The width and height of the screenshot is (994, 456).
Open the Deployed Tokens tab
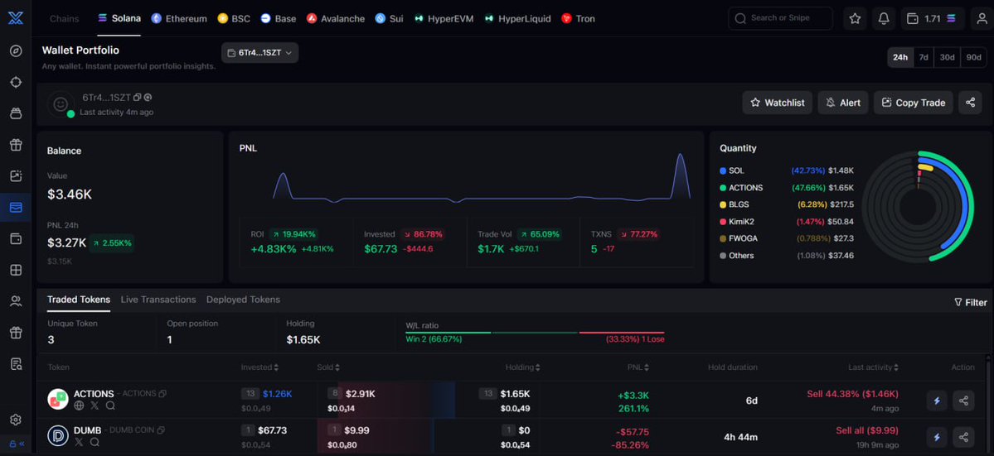(244, 300)
